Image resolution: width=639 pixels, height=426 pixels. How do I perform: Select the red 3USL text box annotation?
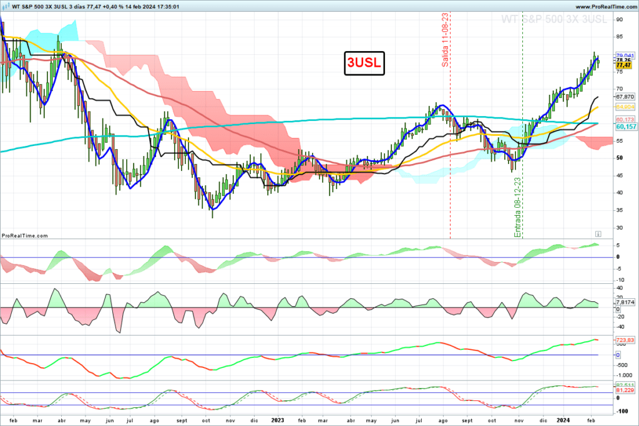tap(364, 63)
